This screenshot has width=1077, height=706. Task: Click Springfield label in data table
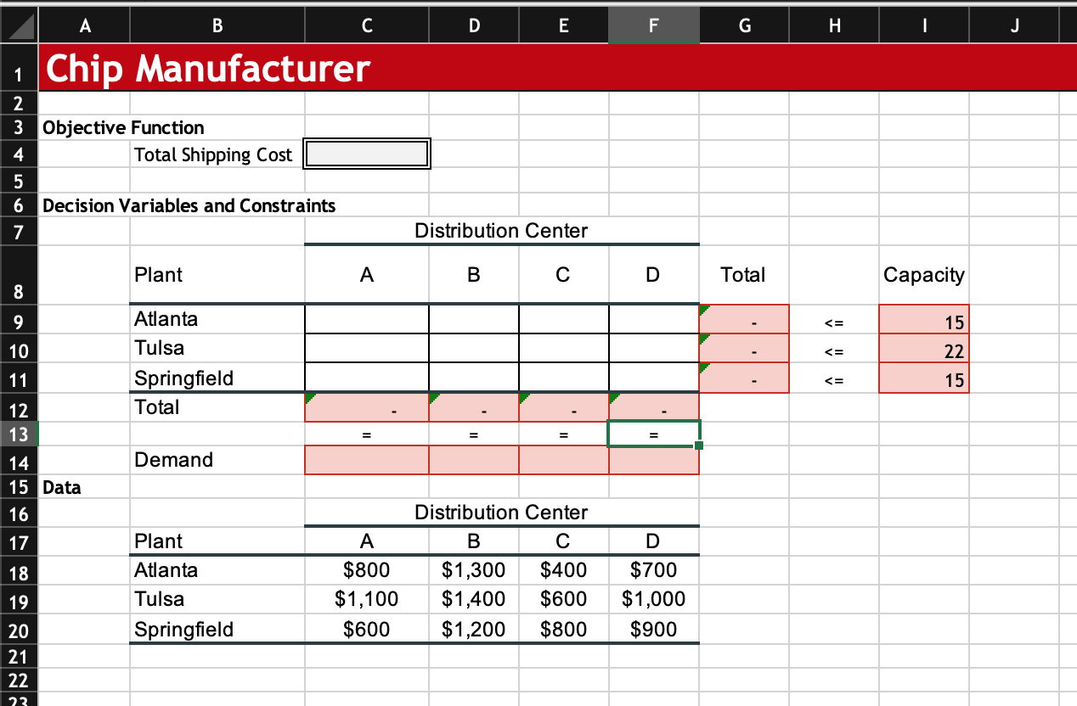[183, 630]
